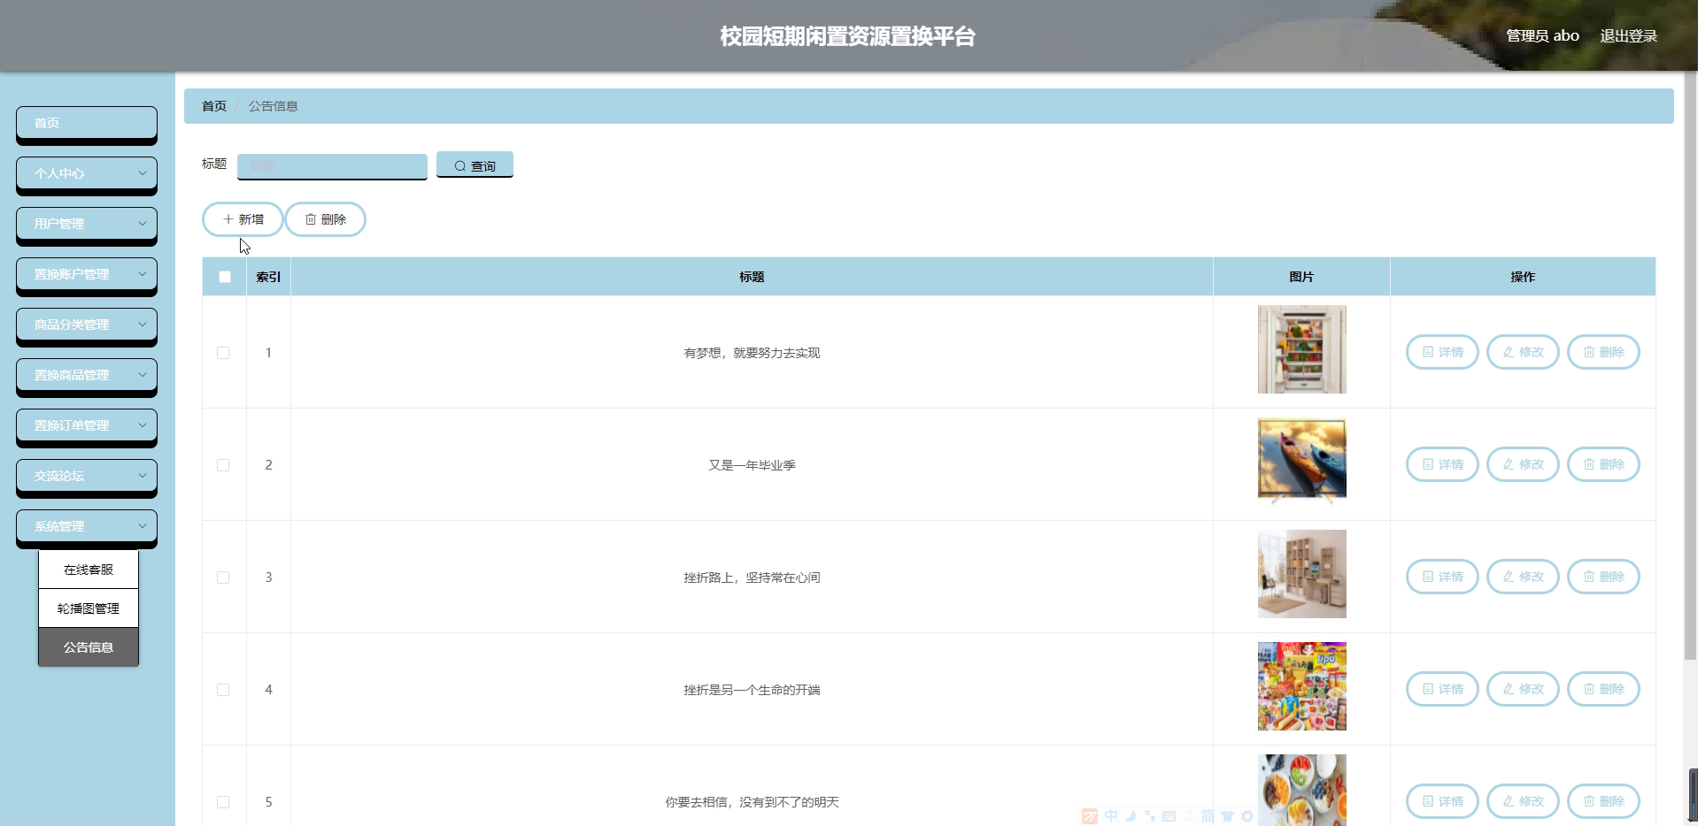The width and height of the screenshot is (1698, 826).
Task: Select the 公告信息 submenu item
Action: coord(89,647)
